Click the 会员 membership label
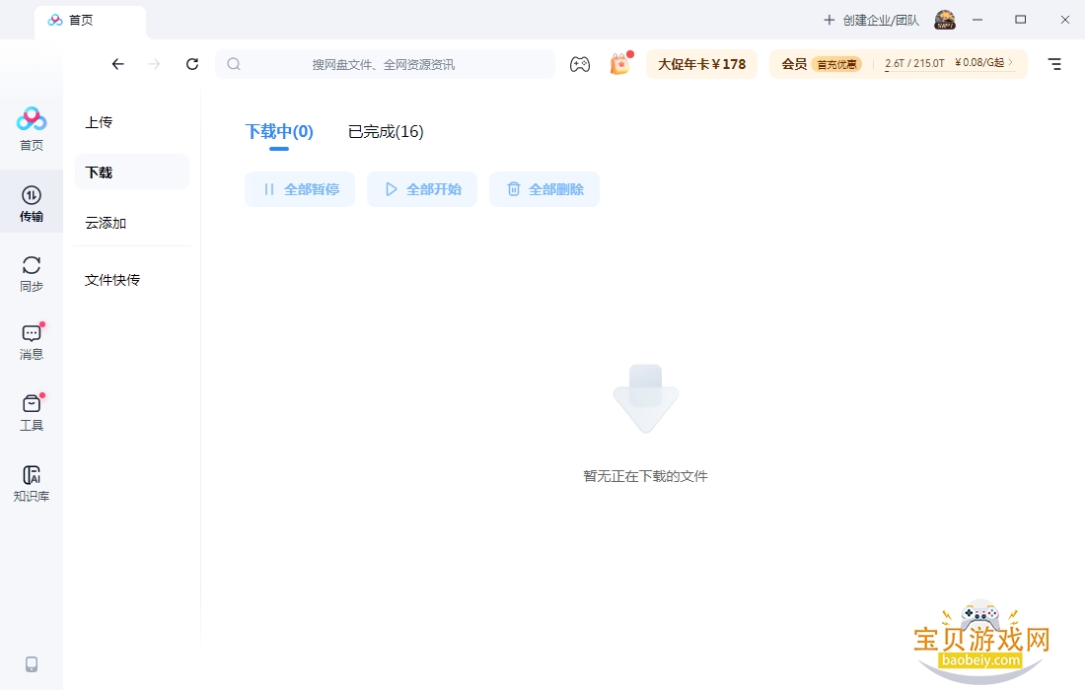The width and height of the screenshot is (1085, 690). (794, 64)
